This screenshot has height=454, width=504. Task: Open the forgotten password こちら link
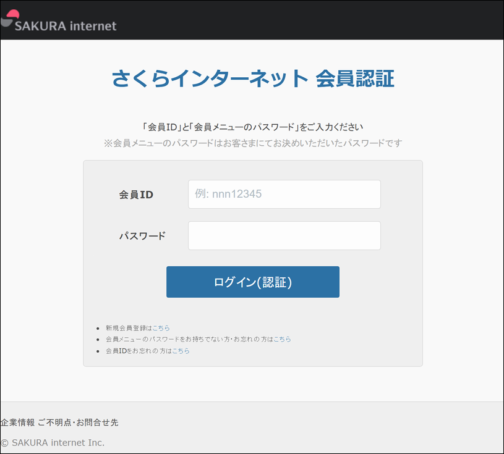(282, 339)
